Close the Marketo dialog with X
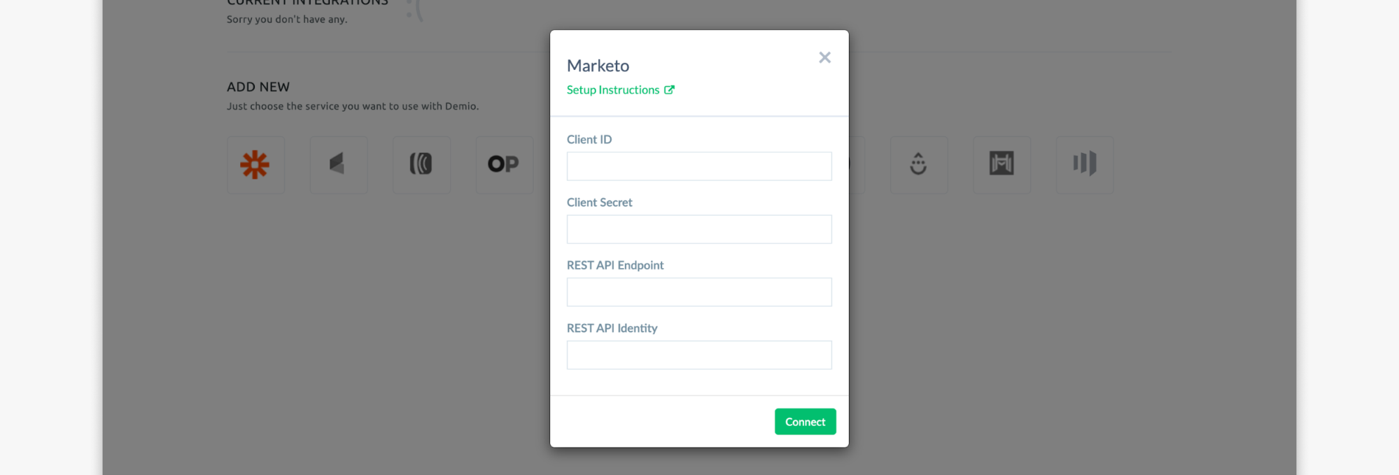 pyautogui.click(x=824, y=57)
